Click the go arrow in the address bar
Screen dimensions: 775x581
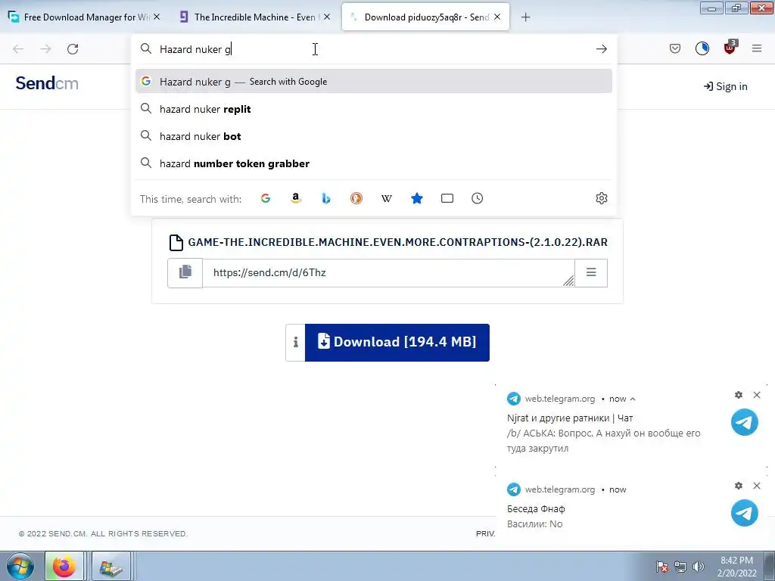tap(601, 49)
